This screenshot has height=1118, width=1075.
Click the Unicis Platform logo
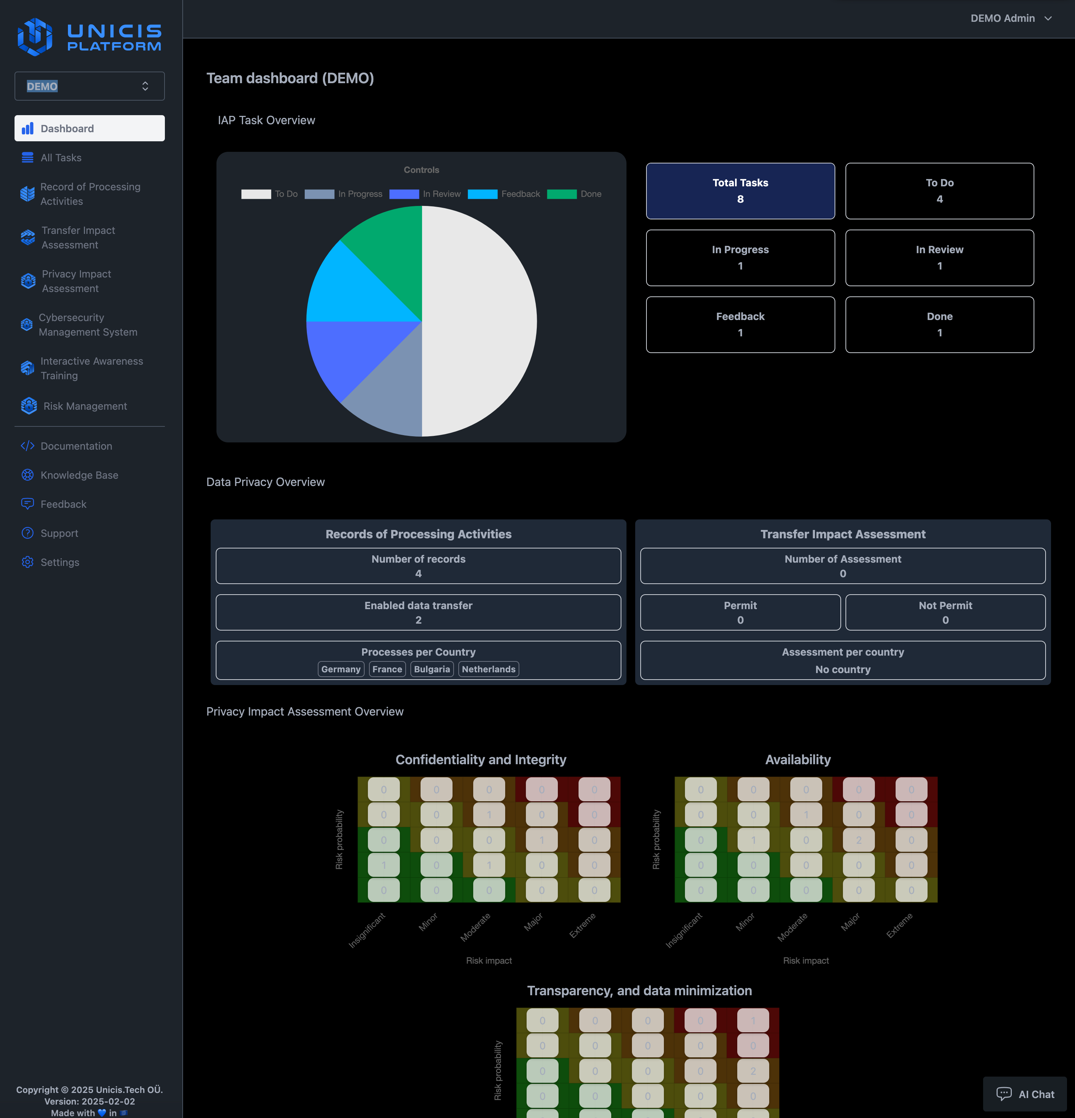[x=90, y=37]
